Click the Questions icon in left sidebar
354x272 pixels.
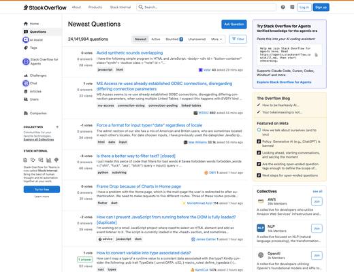[x=26, y=32]
